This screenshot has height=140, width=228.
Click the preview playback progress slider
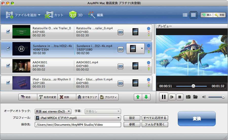[x=191, y=86]
